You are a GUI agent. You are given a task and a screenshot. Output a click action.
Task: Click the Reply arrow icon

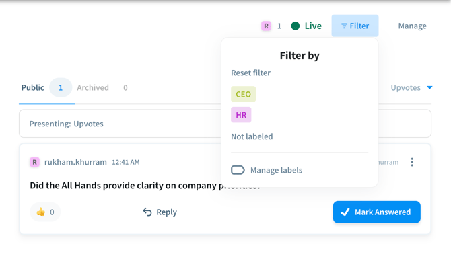coord(147,212)
